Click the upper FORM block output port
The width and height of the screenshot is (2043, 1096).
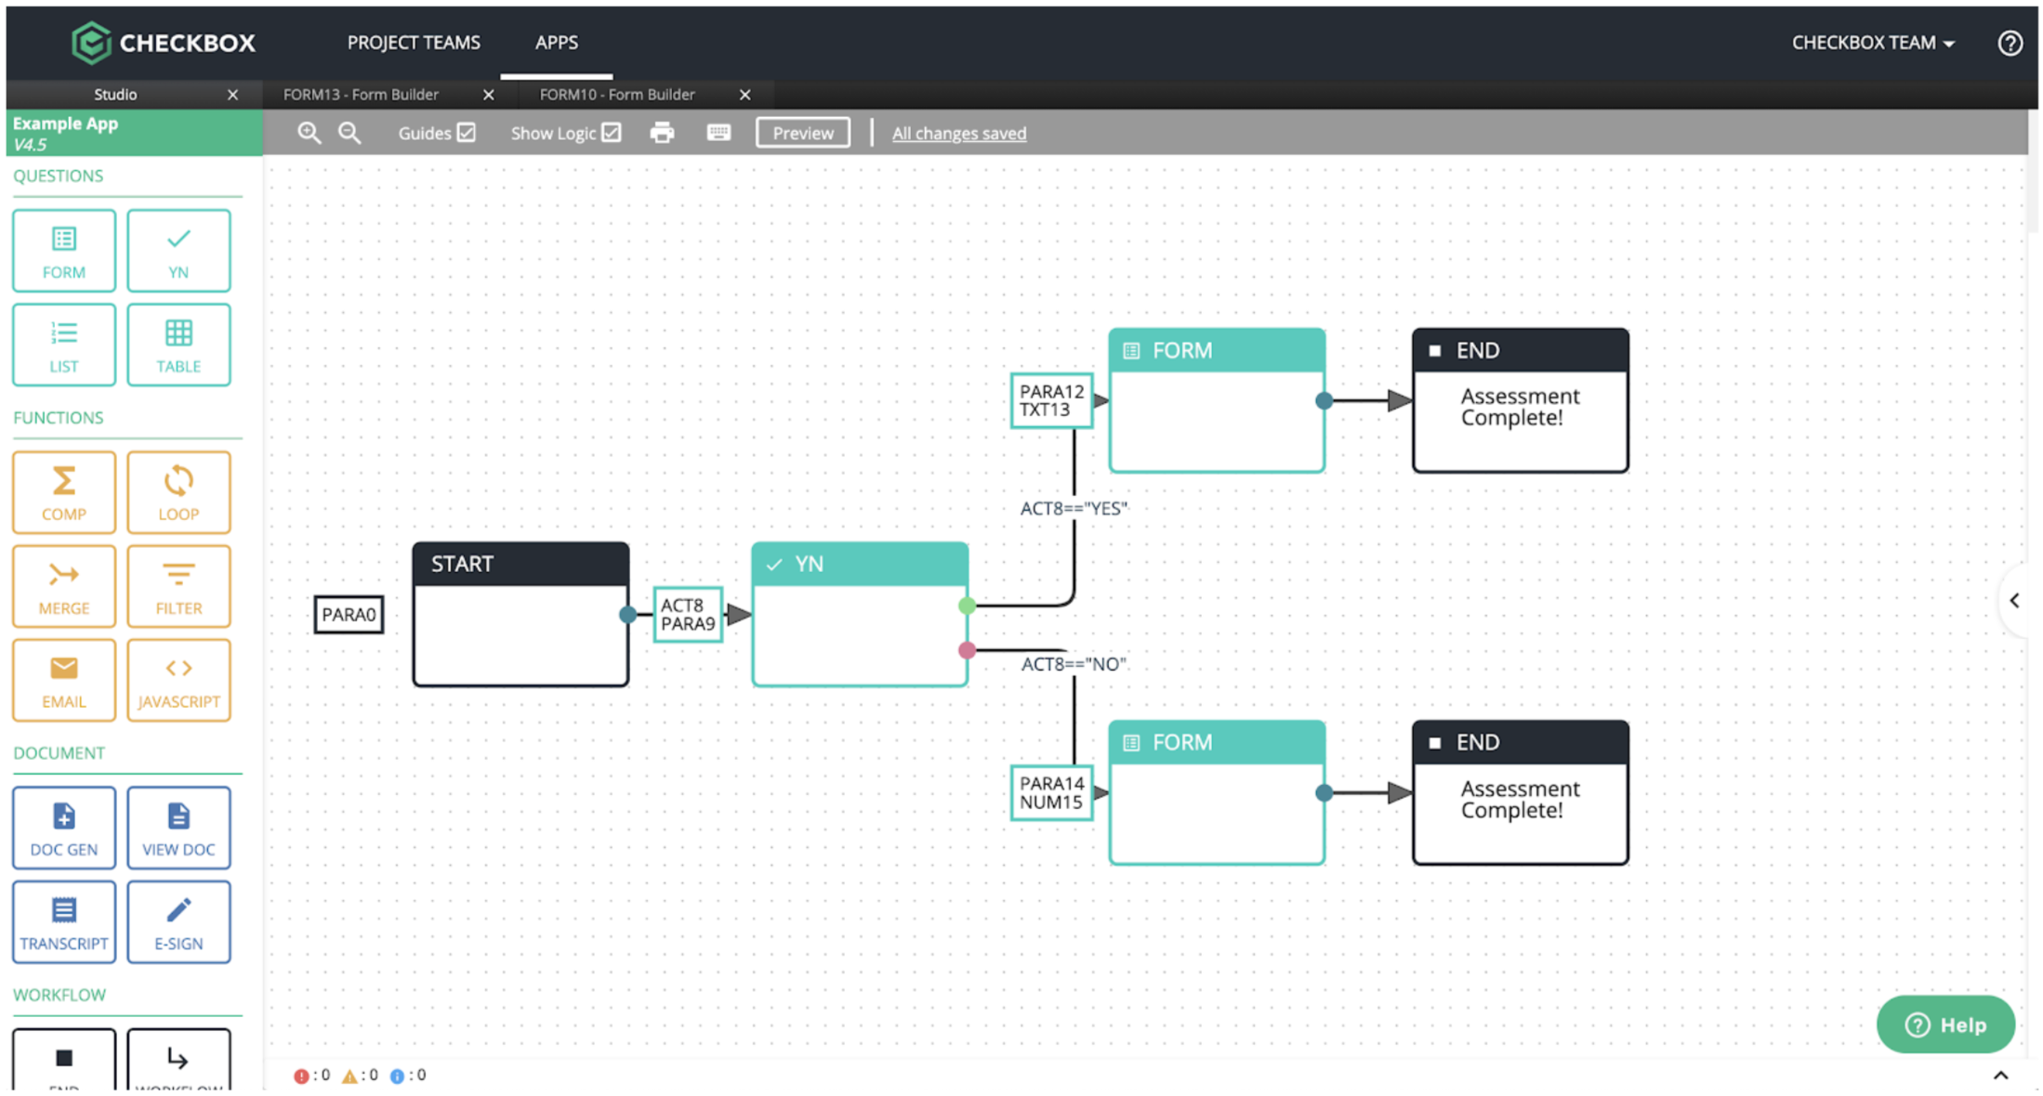tap(1325, 401)
